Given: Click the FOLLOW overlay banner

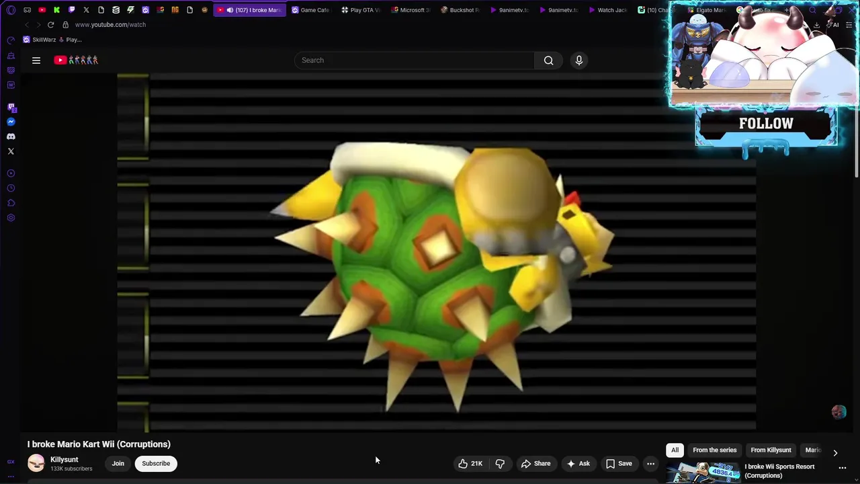Looking at the screenshot, I should (x=766, y=124).
